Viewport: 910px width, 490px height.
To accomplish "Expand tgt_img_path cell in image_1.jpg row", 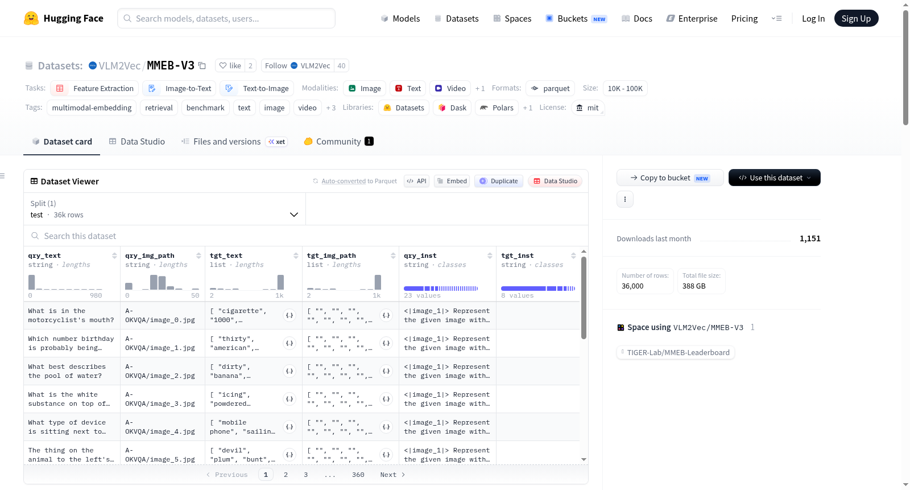I will point(386,343).
